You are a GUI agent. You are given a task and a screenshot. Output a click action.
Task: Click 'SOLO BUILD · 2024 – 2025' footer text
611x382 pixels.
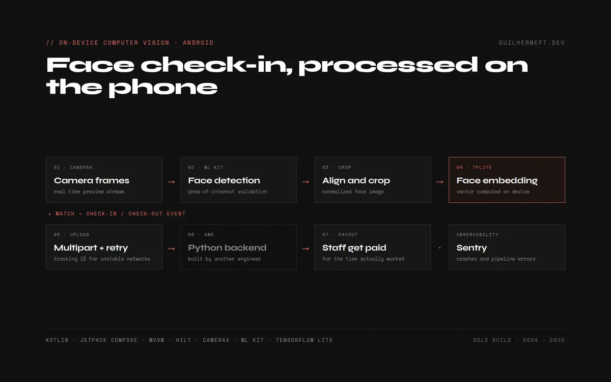519,340
